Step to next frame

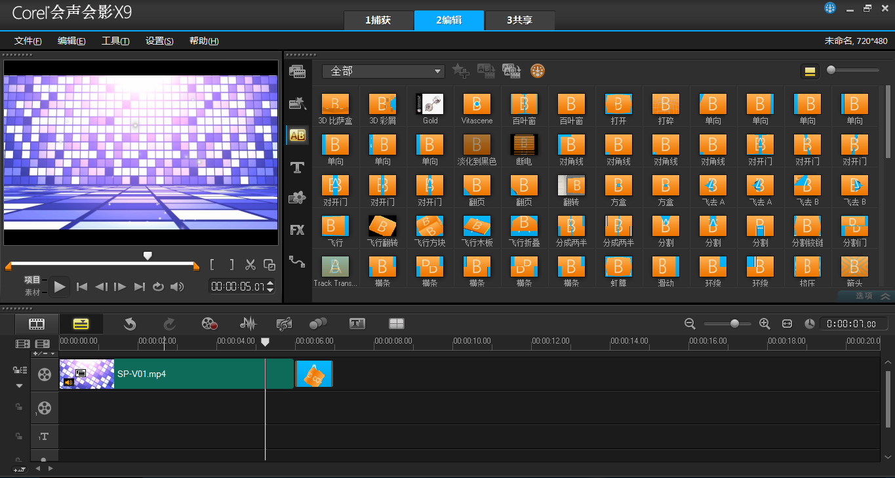click(x=120, y=287)
